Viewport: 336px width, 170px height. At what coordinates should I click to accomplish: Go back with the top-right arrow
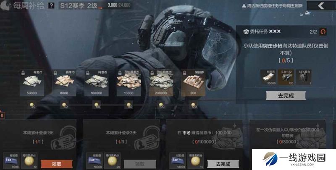pyautogui.click(x=321, y=6)
